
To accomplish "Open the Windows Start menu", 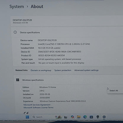I will (27, 117).
